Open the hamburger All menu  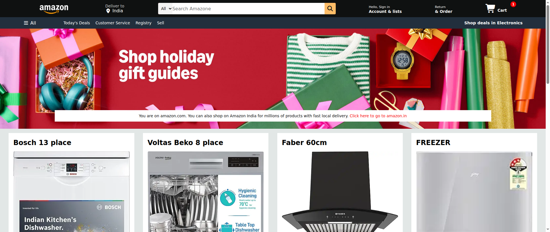pyautogui.click(x=30, y=23)
